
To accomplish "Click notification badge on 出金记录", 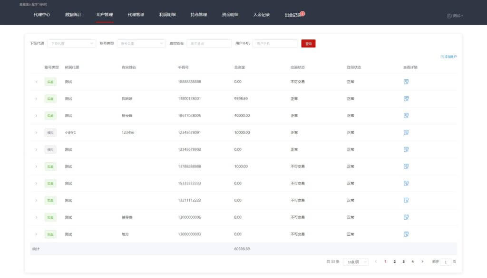I will (302, 13).
